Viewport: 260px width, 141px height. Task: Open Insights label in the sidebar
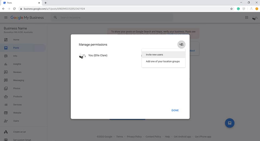[17, 64]
